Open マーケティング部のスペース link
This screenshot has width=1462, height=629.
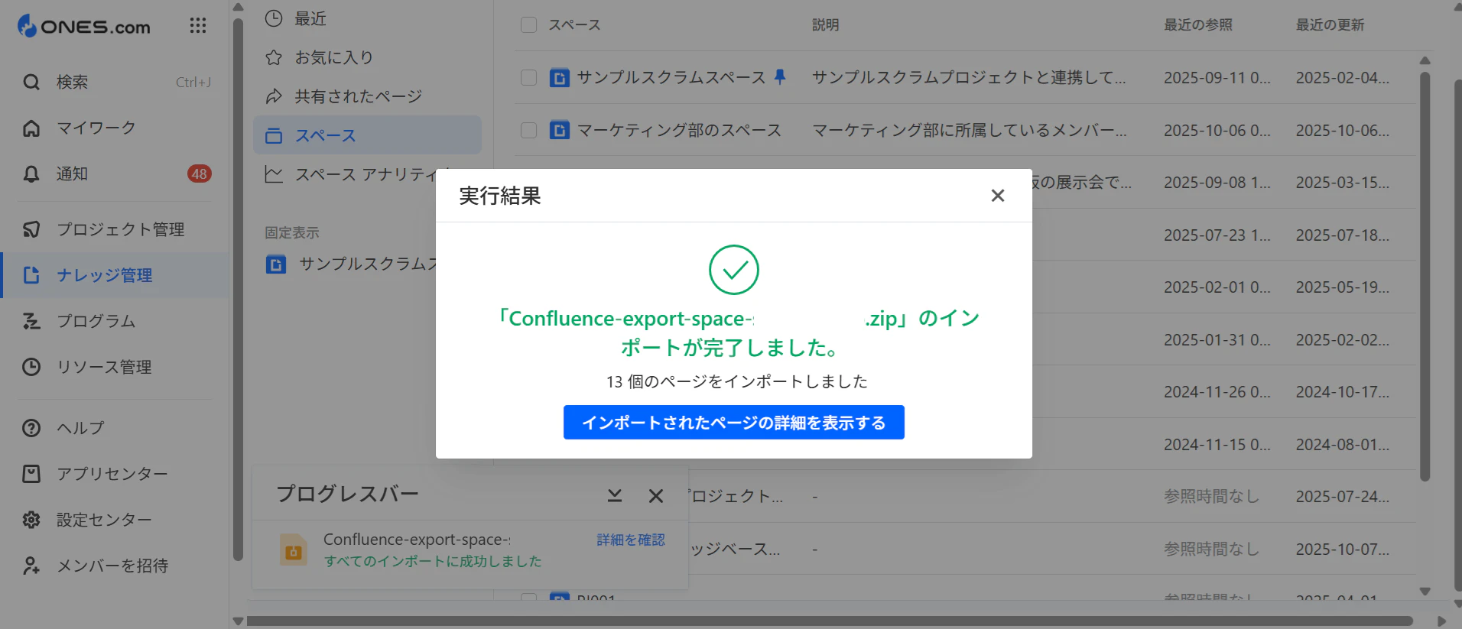point(679,130)
